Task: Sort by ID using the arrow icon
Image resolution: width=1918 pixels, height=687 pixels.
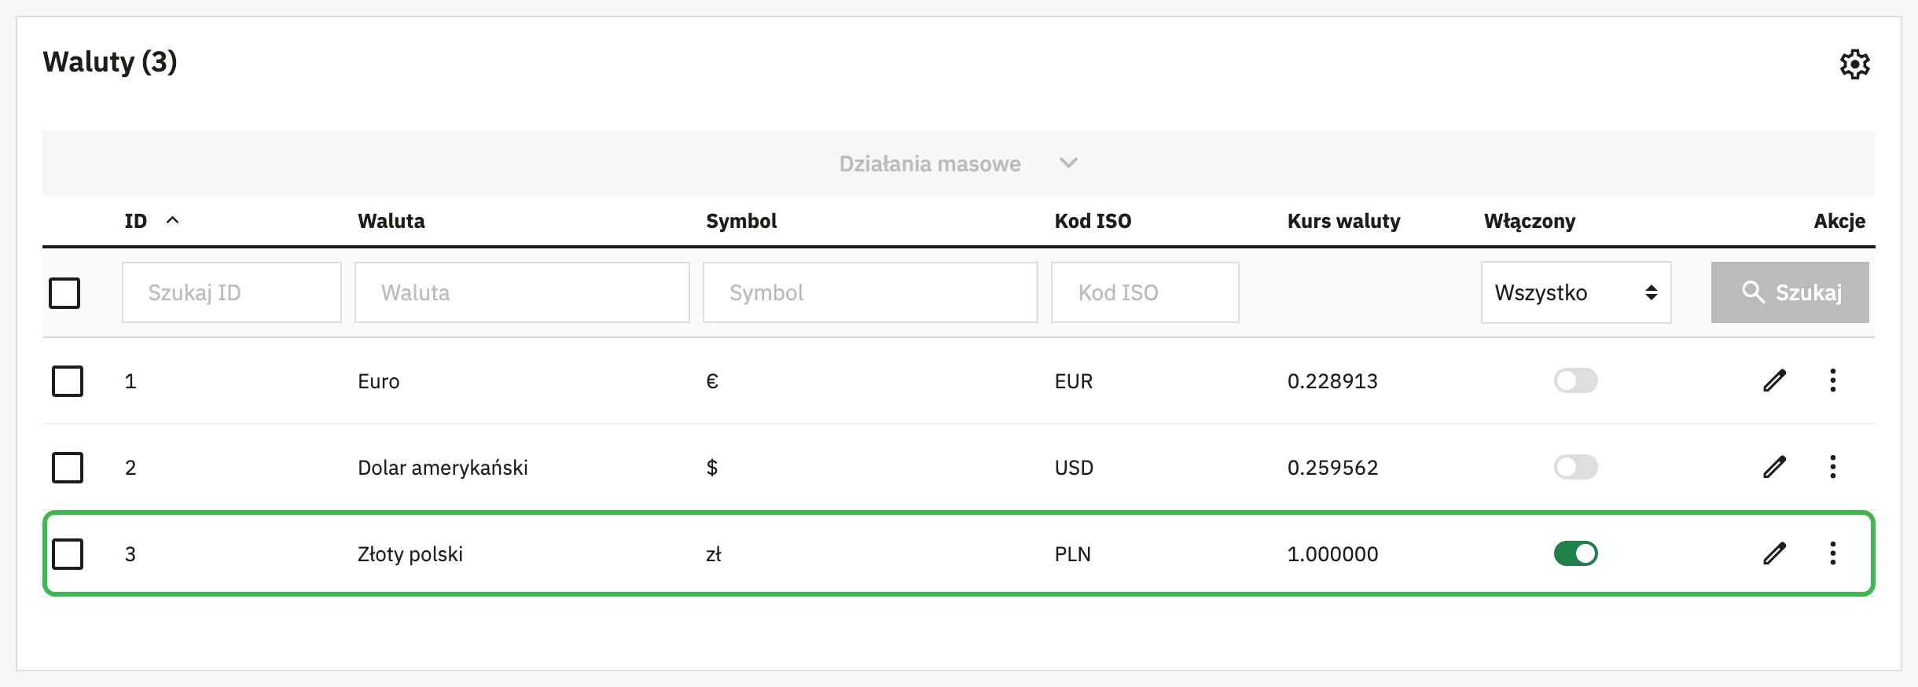Action: point(173,220)
